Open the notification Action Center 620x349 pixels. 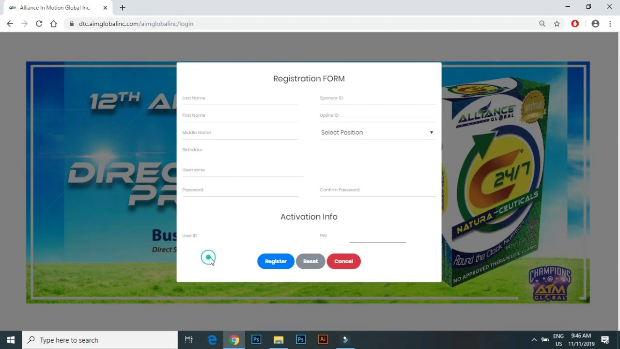point(605,340)
